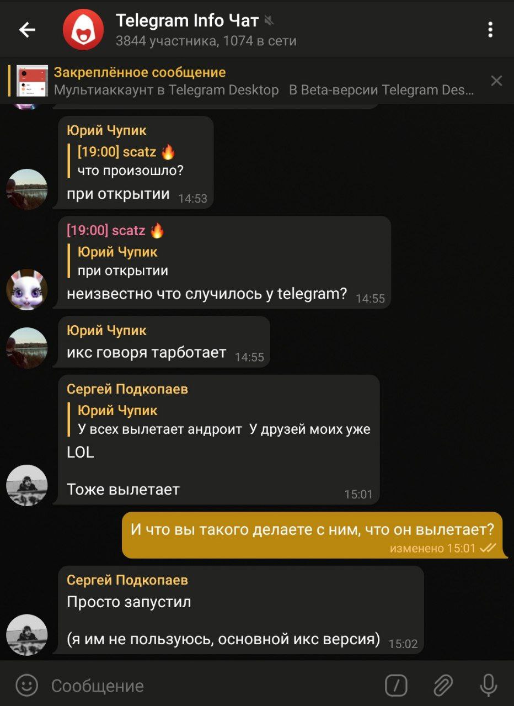Tap the bot commands slash icon
This screenshot has width=514, height=706.
pyautogui.click(x=396, y=686)
